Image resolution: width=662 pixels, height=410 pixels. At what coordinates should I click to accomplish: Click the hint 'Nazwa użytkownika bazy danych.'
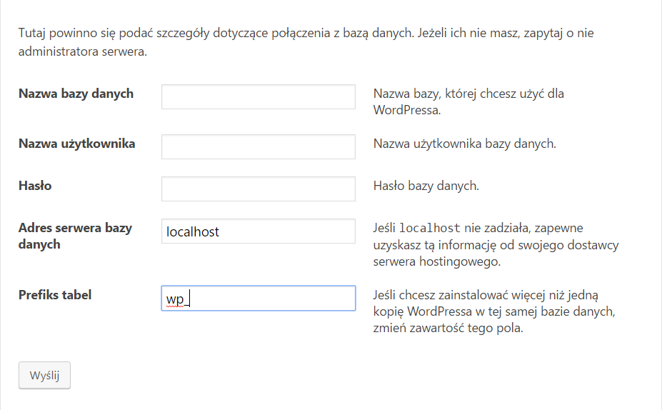point(464,144)
